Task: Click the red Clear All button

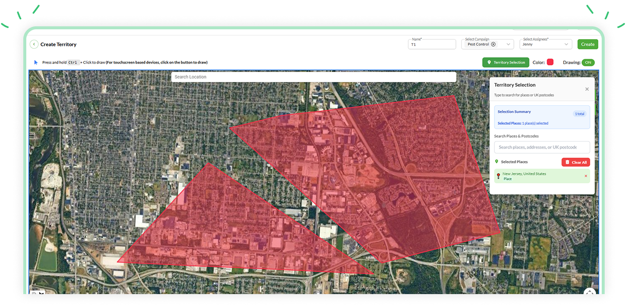Action: pyautogui.click(x=575, y=162)
